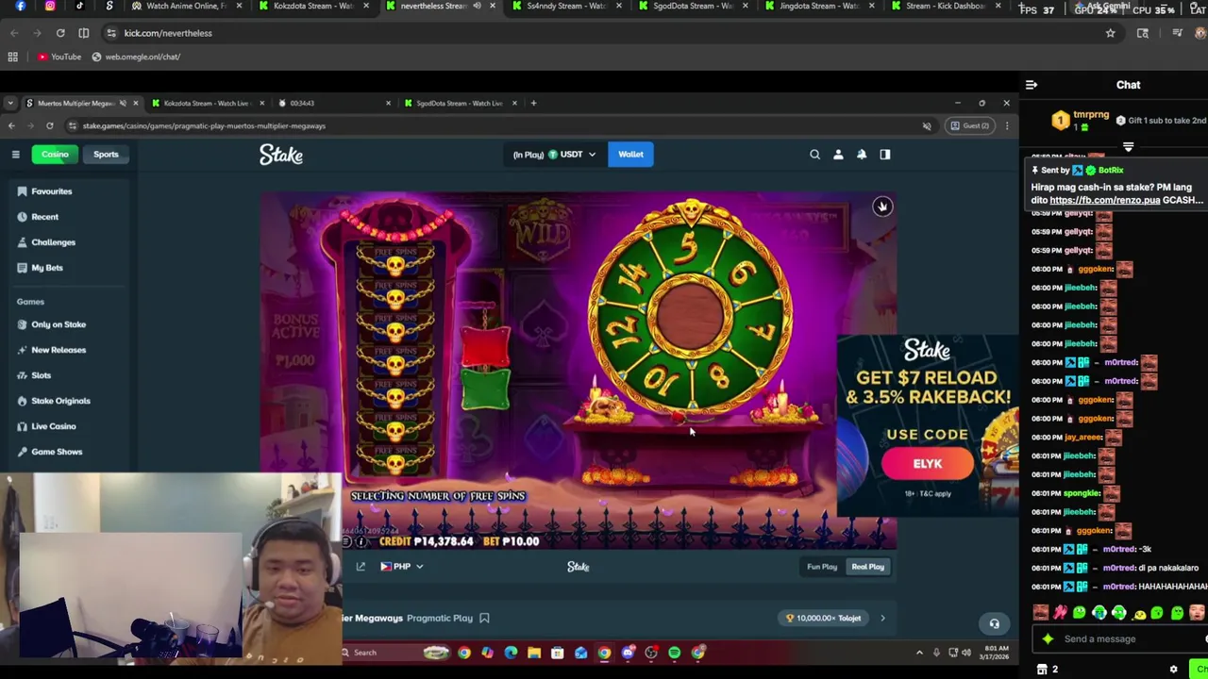Open Spotify from the taskbar
Screen dimensions: 1208x679
click(x=675, y=653)
